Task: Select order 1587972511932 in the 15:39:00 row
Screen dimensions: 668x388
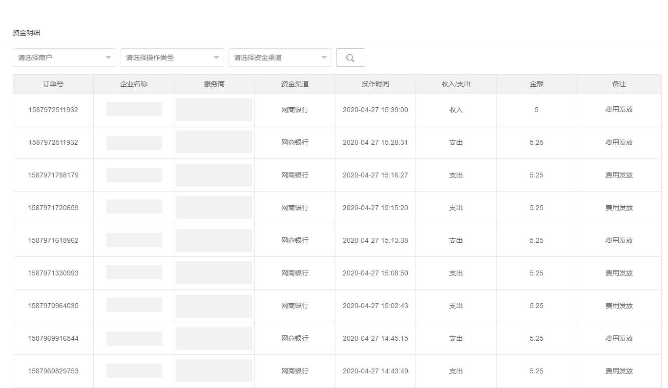Action: tap(53, 110)
